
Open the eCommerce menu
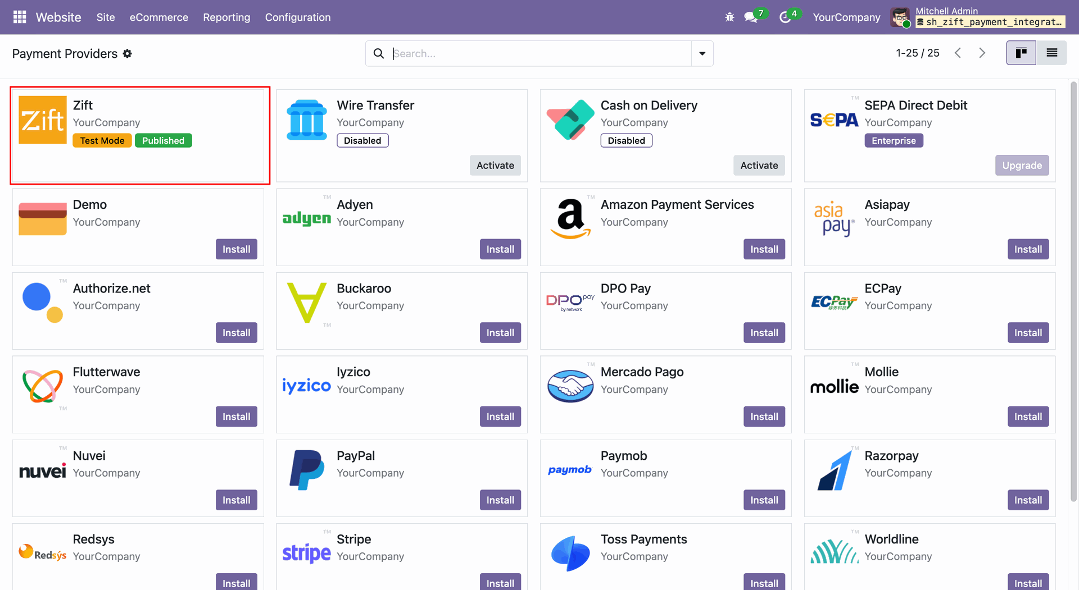[159, 17]
